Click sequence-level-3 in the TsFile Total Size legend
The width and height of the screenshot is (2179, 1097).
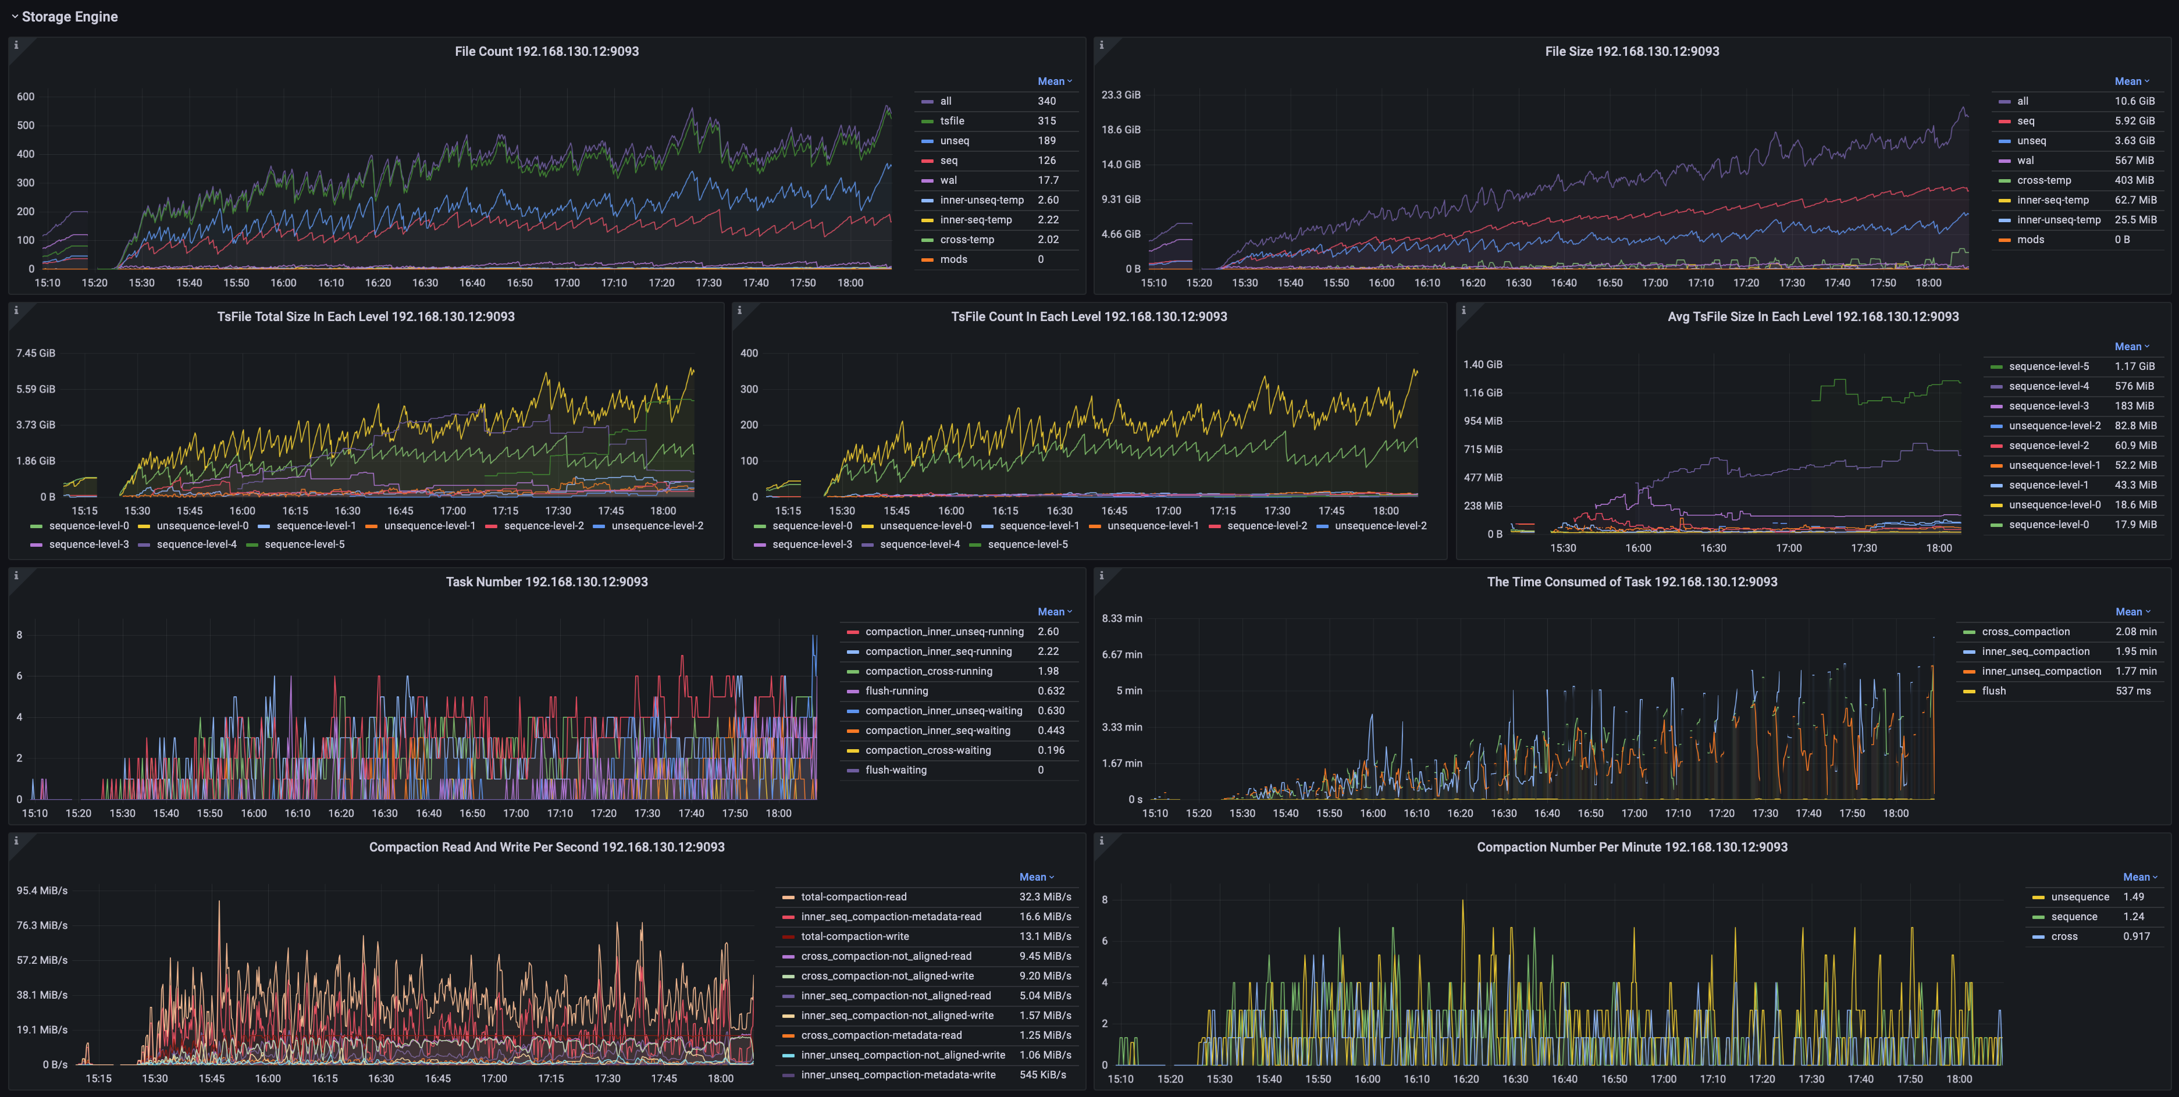click(89, 544)
